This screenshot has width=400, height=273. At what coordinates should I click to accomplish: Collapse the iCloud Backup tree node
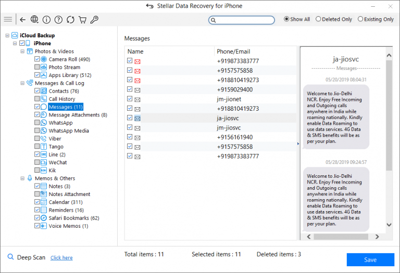pyautogui.click(x=7, y=36)
